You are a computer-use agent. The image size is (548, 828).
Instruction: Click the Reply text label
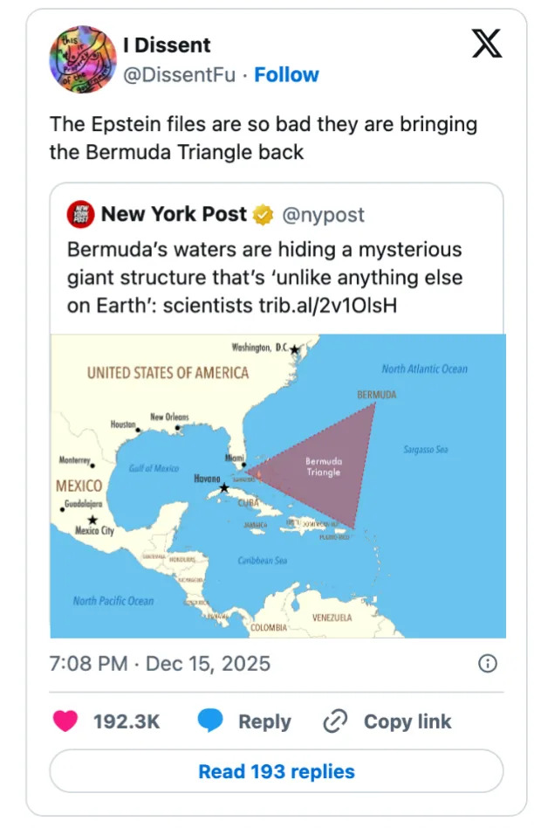click(264, 721)
